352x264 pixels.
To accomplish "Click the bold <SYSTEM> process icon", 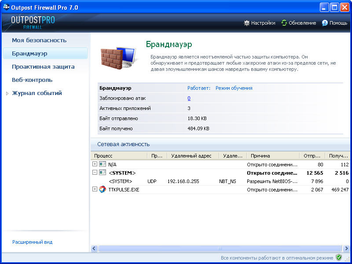I will [x=103, y=172].
